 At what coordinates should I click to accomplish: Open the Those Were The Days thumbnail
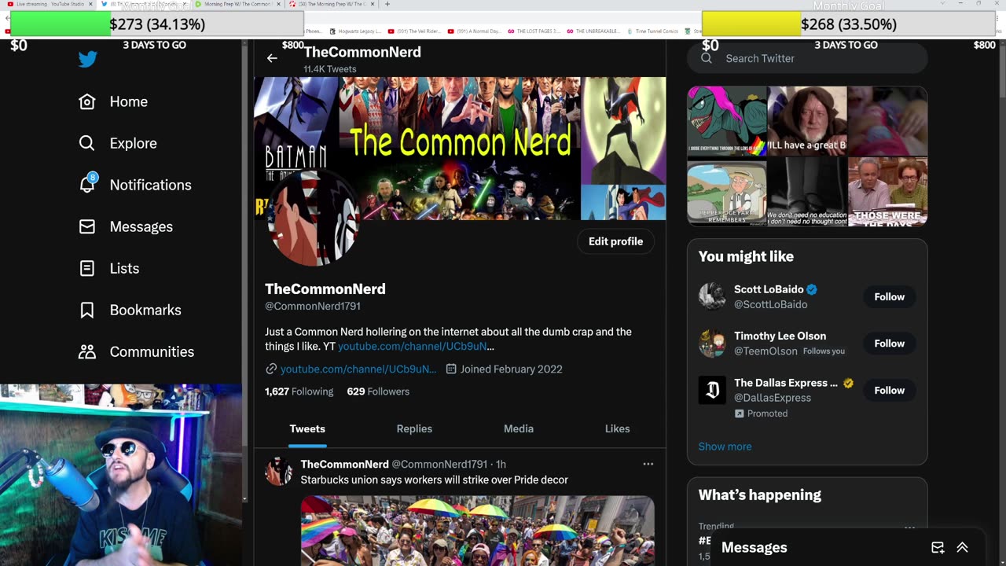point(887,192)
